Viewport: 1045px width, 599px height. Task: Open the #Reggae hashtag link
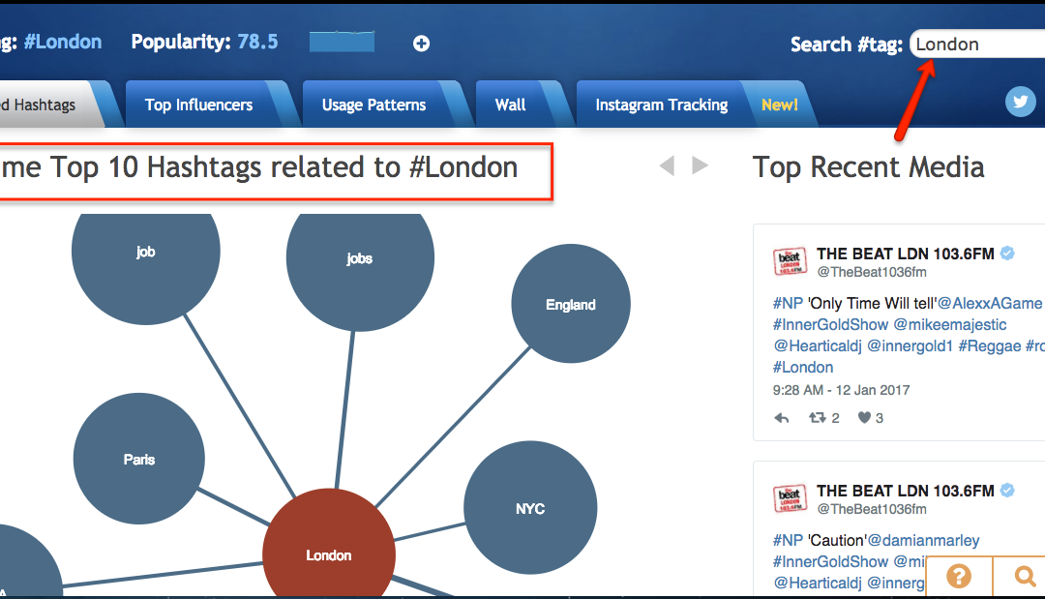click(x=990, y=345)
